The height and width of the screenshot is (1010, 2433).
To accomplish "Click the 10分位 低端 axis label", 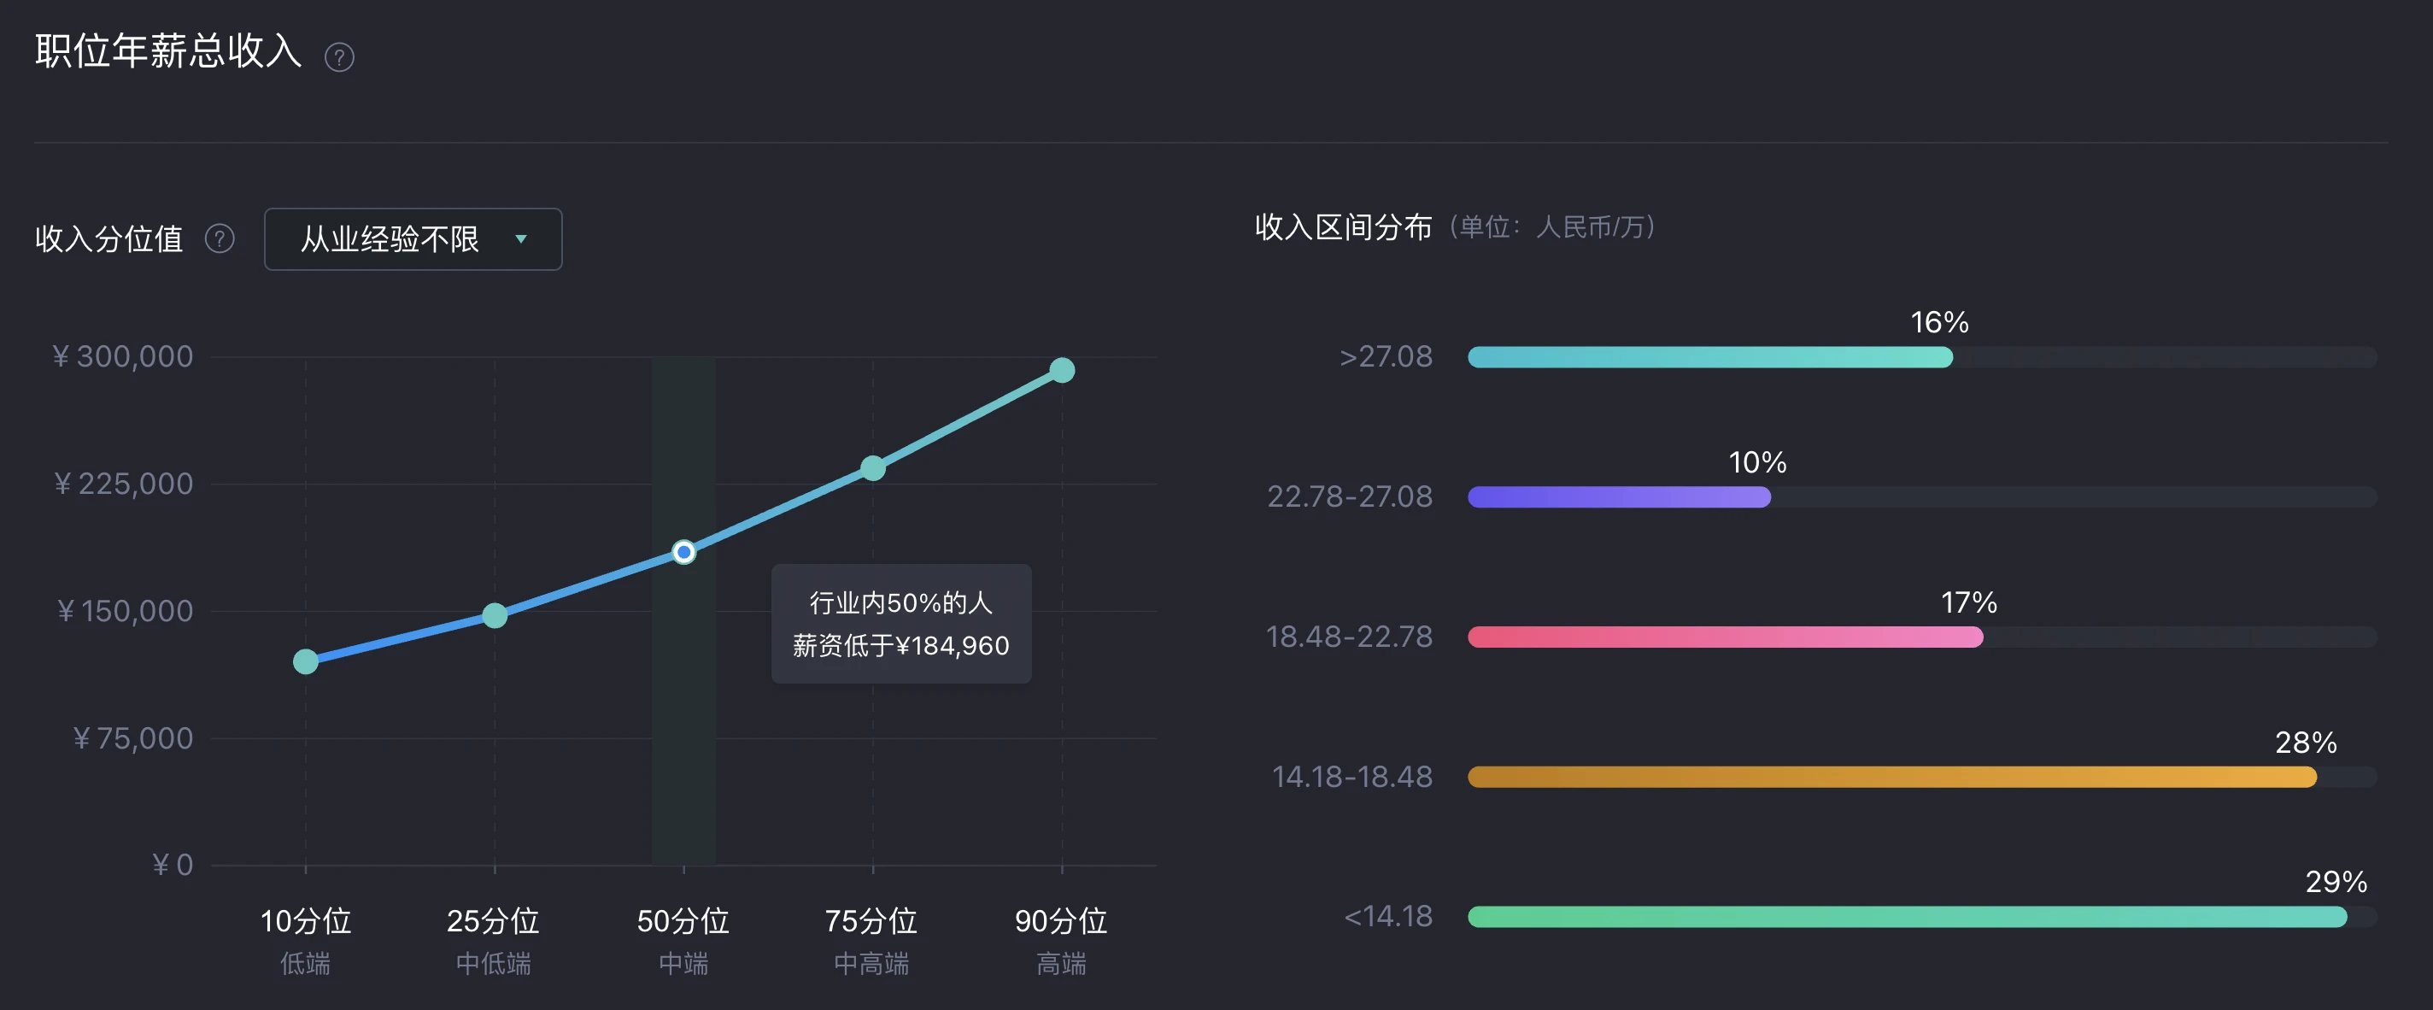I will click(x=305, y=941).
